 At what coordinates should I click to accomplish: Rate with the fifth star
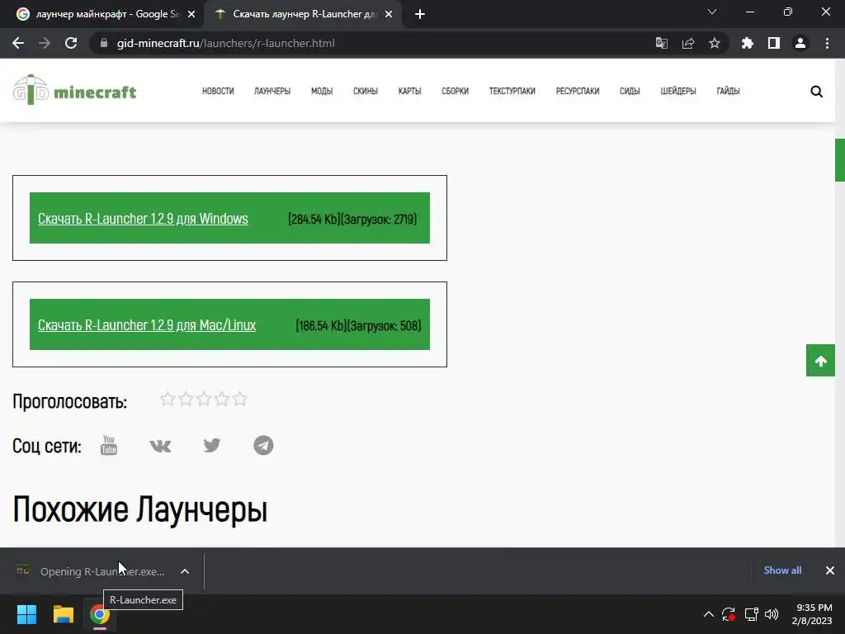(x=240, y=399)
